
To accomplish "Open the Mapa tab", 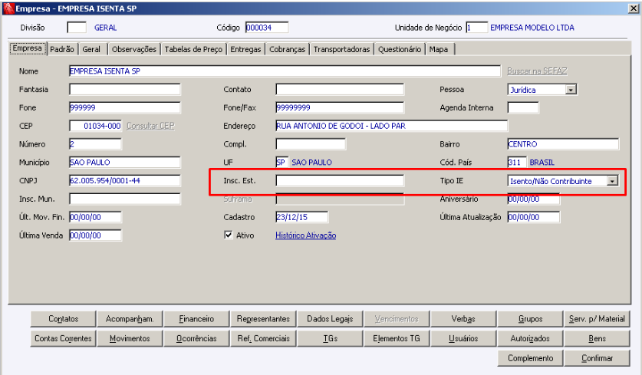I will coord(439,49).
